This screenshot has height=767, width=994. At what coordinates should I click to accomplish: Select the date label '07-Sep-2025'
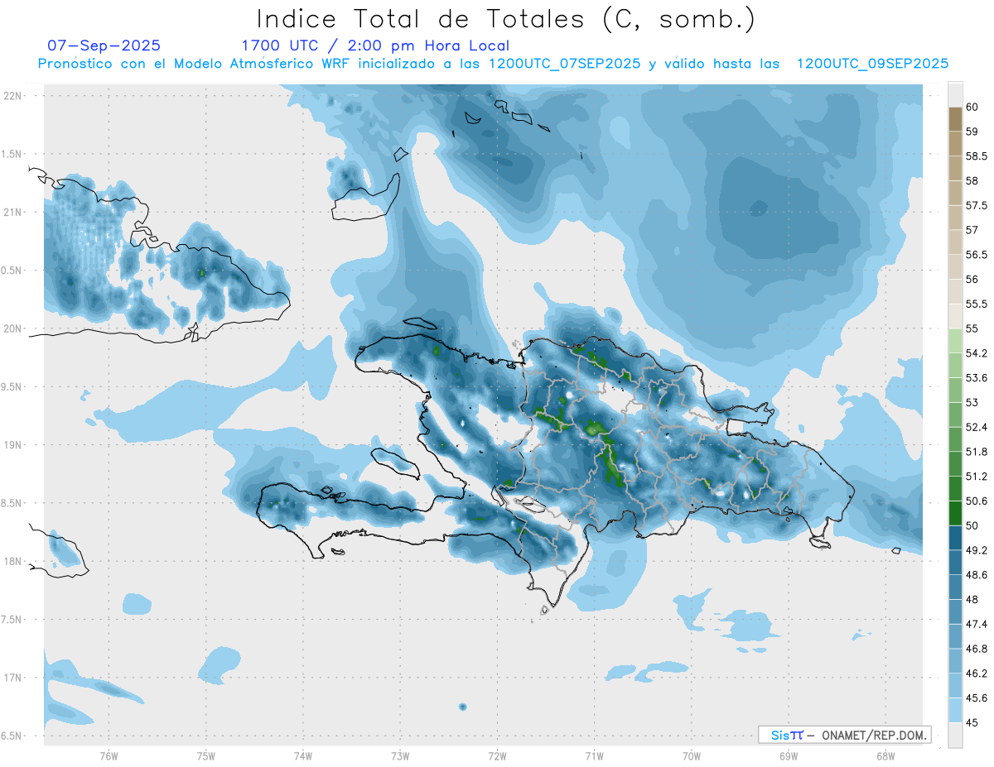pyautogui.click(x=104, y=46)
